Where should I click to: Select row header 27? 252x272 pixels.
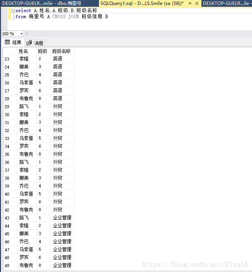coord(10,91)
